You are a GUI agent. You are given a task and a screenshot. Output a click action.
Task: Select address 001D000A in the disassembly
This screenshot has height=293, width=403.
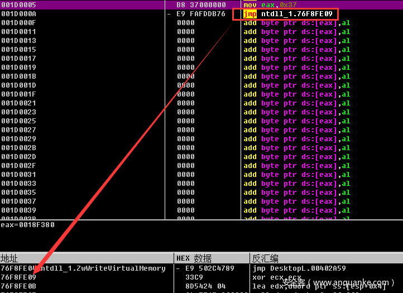click(18, 14)
